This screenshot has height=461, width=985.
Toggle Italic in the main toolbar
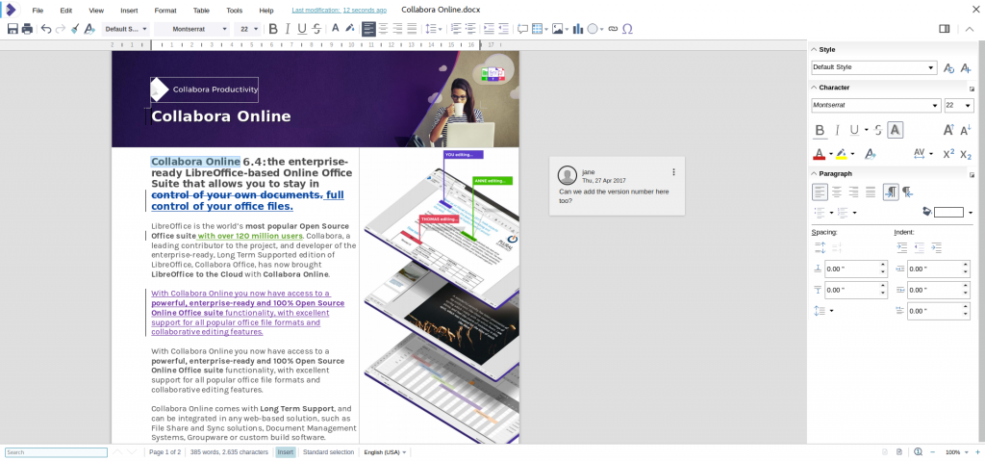click(288, 29)
